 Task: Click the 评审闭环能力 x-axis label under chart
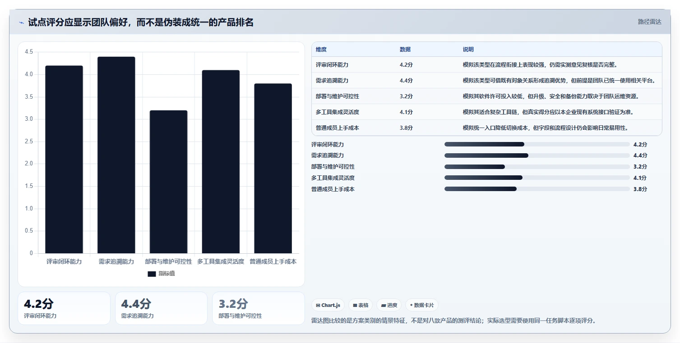64,261
